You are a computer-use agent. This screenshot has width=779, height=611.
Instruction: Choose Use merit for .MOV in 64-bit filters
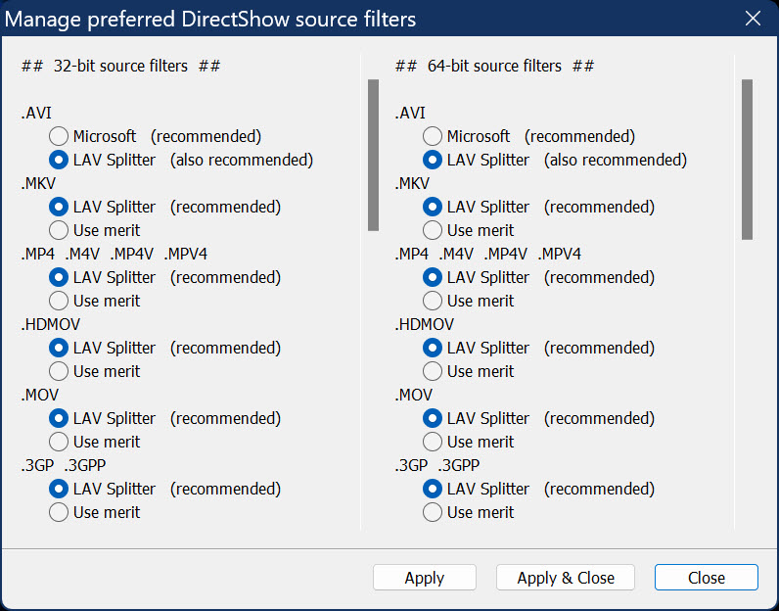click(x=433, y=442)
